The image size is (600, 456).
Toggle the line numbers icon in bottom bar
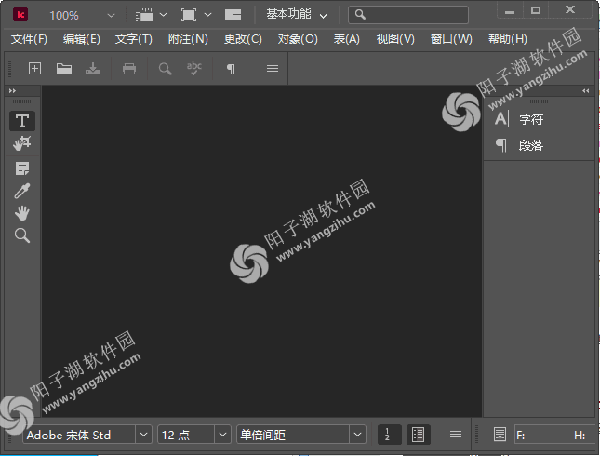pos(389,435)
